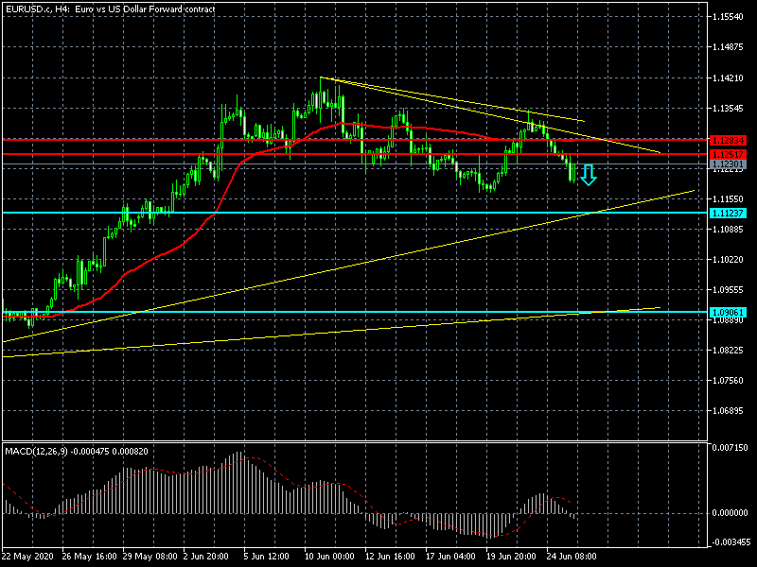757x567 pixels.
Task: Select the red 1.12834 price label
Action: [x=728, y=140]
